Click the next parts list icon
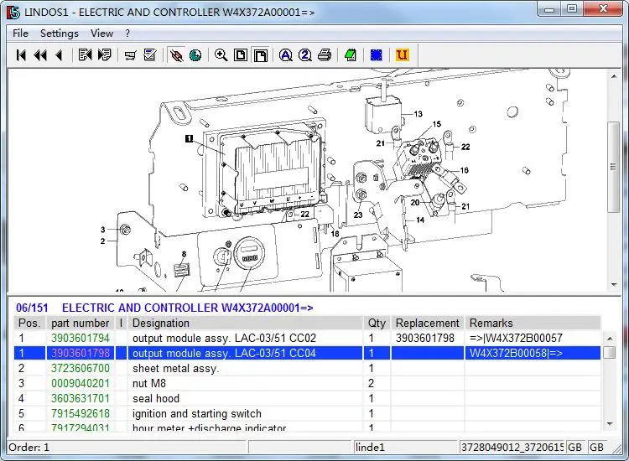This screenshot has width=629, height=461. tap(104, 55)
